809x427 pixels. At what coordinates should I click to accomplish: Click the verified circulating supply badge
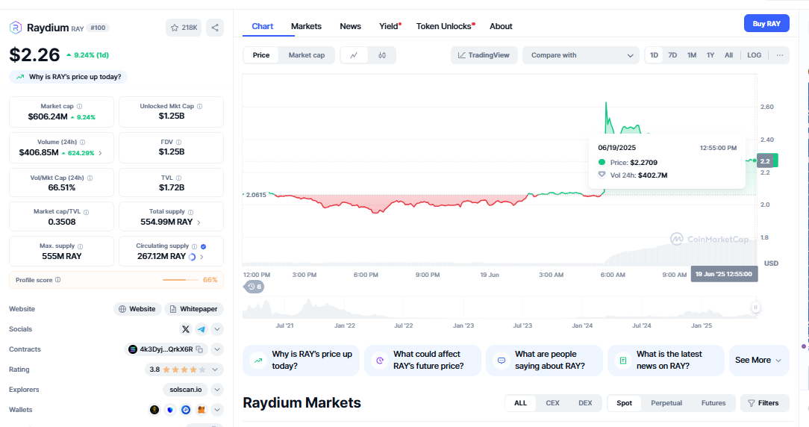point(203,246)
